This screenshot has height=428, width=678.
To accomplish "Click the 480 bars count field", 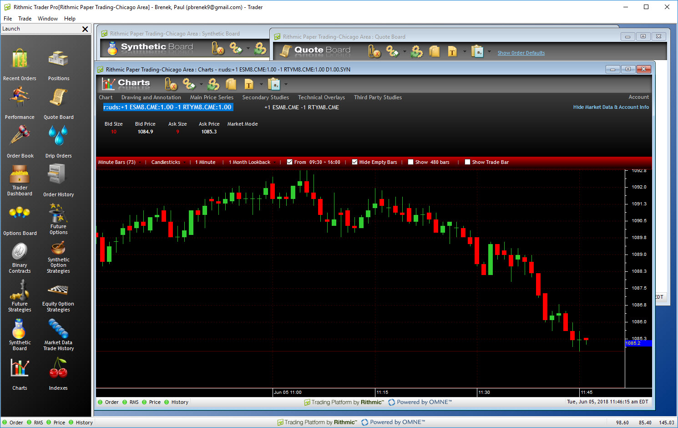I will coord(440,162).
